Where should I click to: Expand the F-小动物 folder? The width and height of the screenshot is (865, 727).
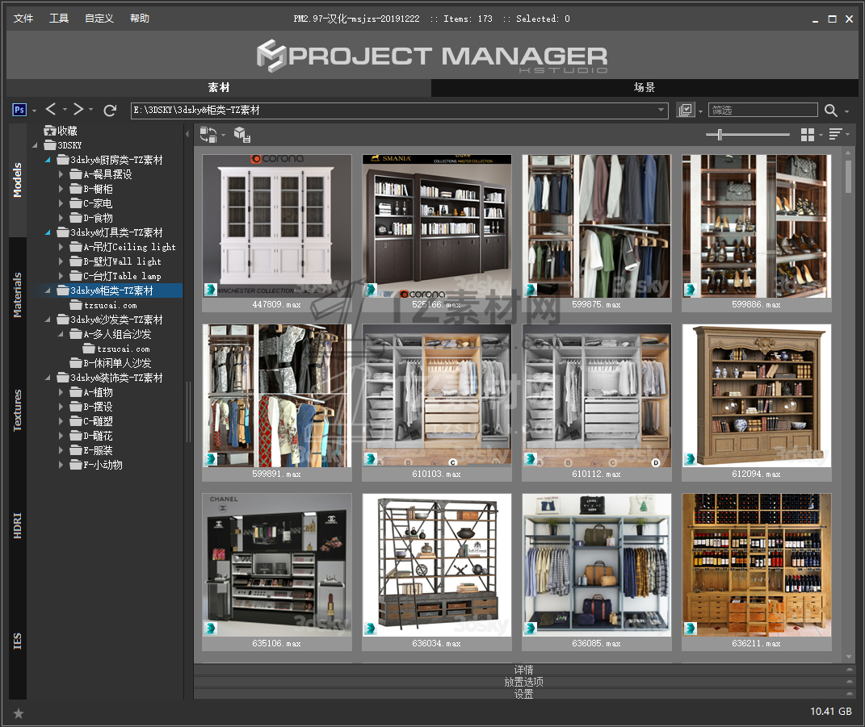pyautogui.click(x=61, y=465)
